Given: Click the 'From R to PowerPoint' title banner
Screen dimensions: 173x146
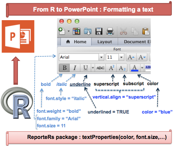Looking at the screenshot, I should [x=89, y=10].
